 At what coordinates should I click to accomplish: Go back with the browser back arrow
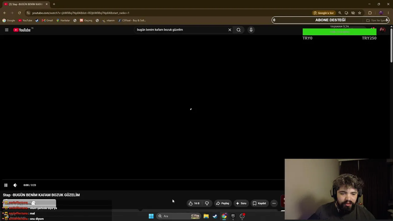point(5,13)
